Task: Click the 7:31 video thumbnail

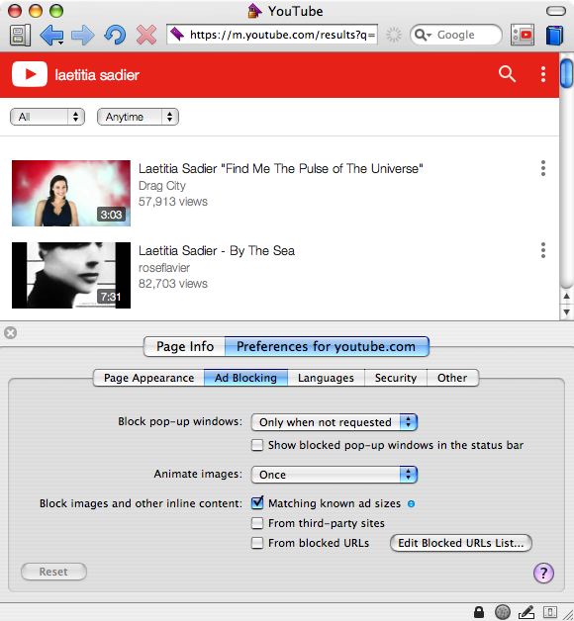Action: (71, 275)
